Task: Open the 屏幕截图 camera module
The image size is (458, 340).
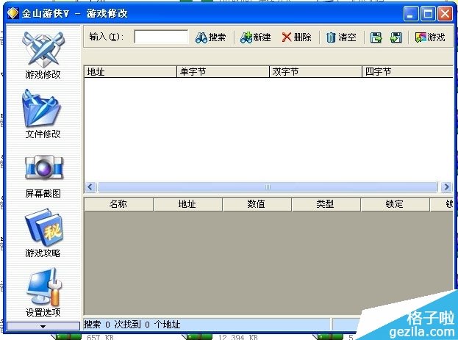Action: [43, 176]
